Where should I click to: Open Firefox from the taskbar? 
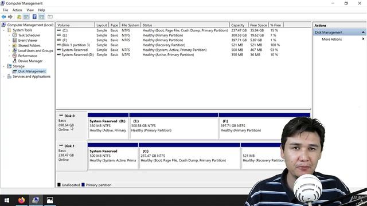[x=21, y=200]
